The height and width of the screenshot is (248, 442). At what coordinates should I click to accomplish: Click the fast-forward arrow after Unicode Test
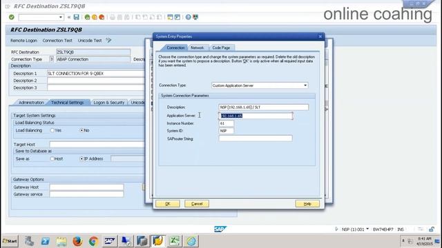point(108,41)
